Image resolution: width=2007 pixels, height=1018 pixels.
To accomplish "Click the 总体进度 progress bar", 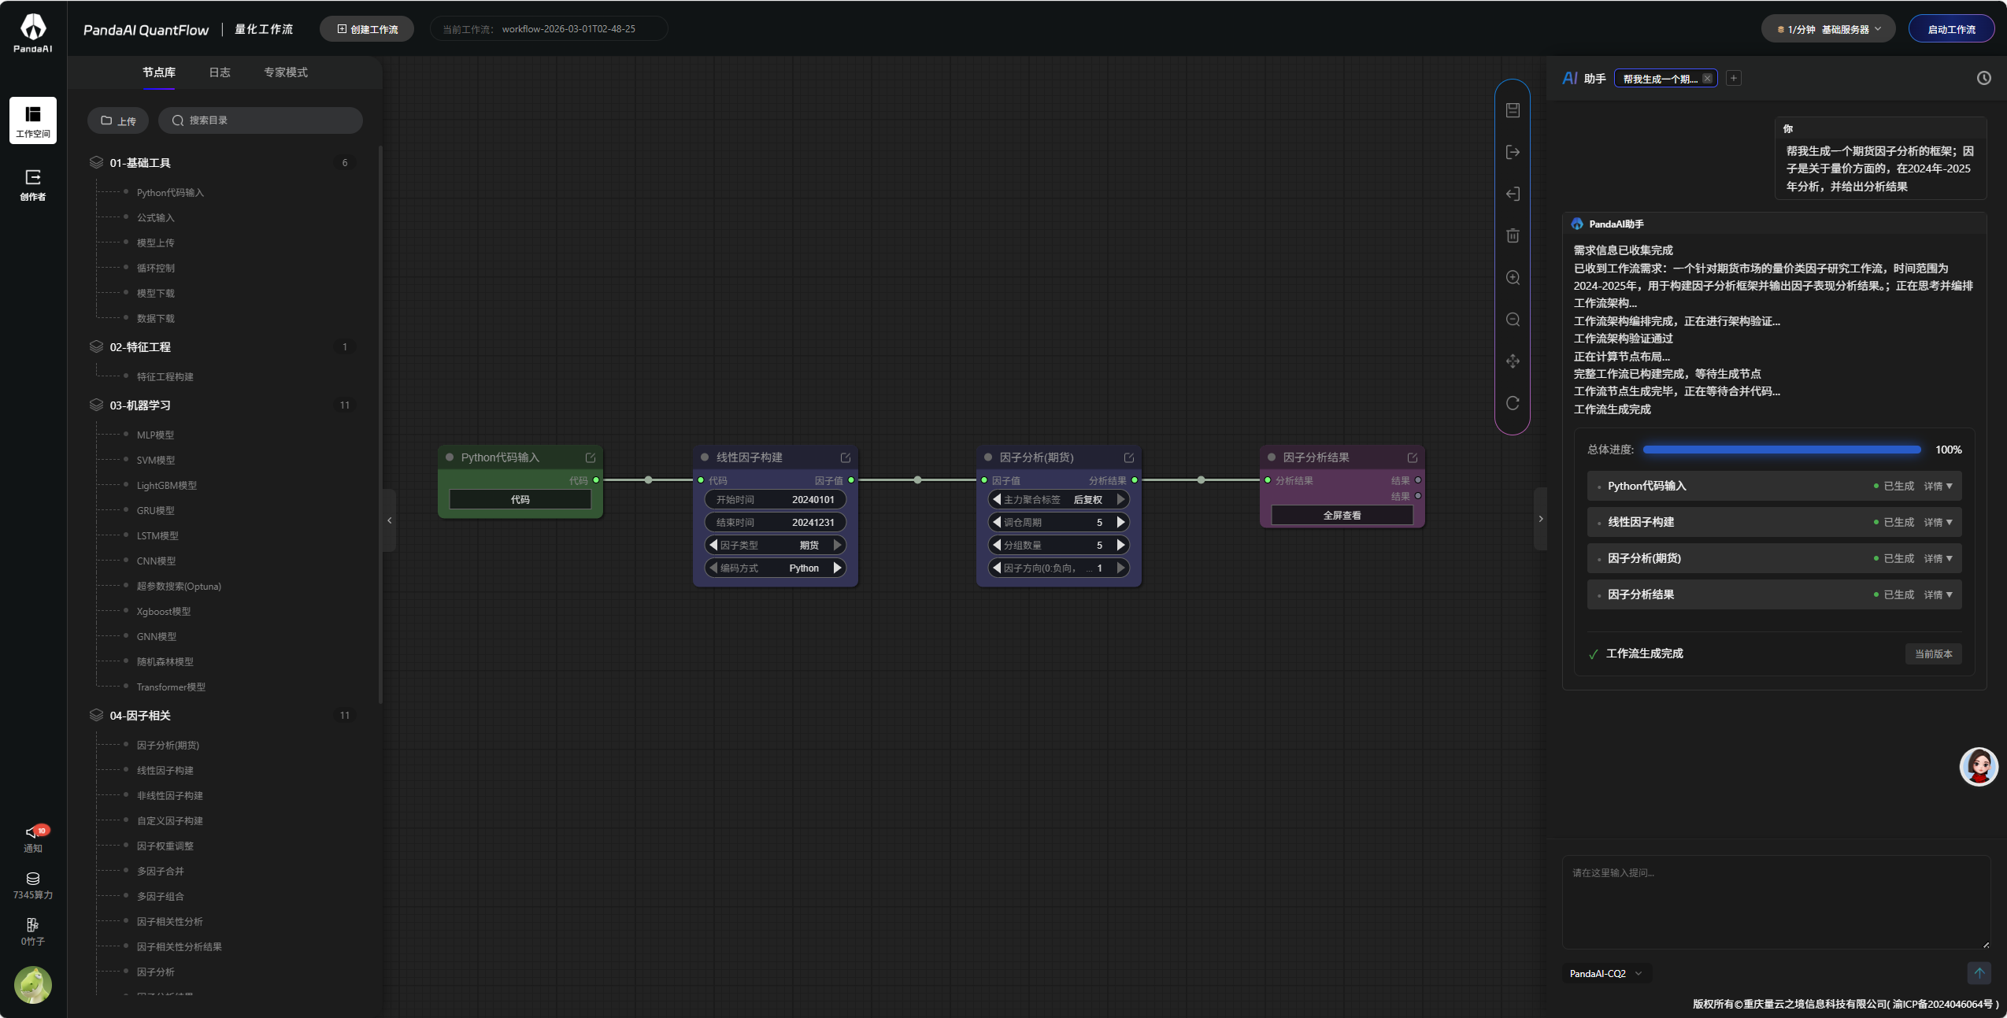I will point(1782,450).
